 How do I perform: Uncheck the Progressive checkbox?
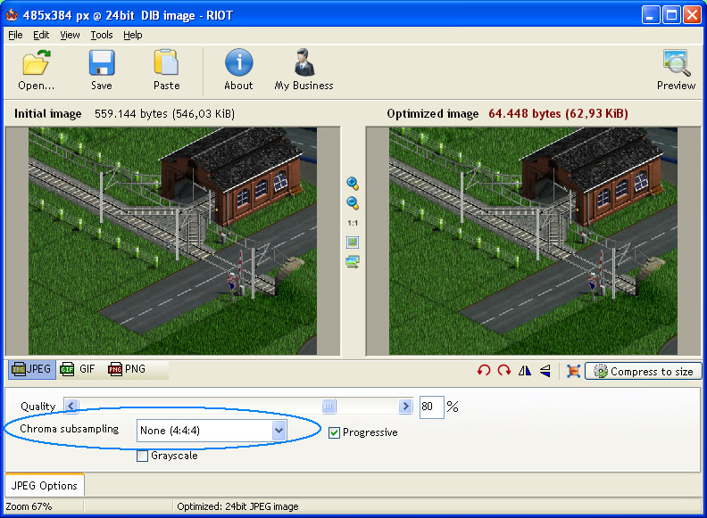pos(334,432)
